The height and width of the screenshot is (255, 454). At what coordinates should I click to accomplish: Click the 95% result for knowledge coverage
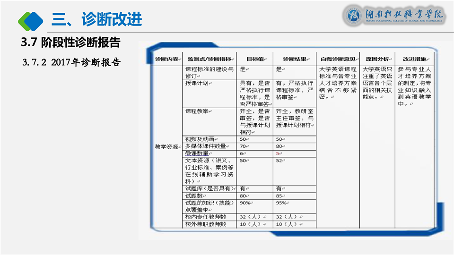[x=282, y=203]
